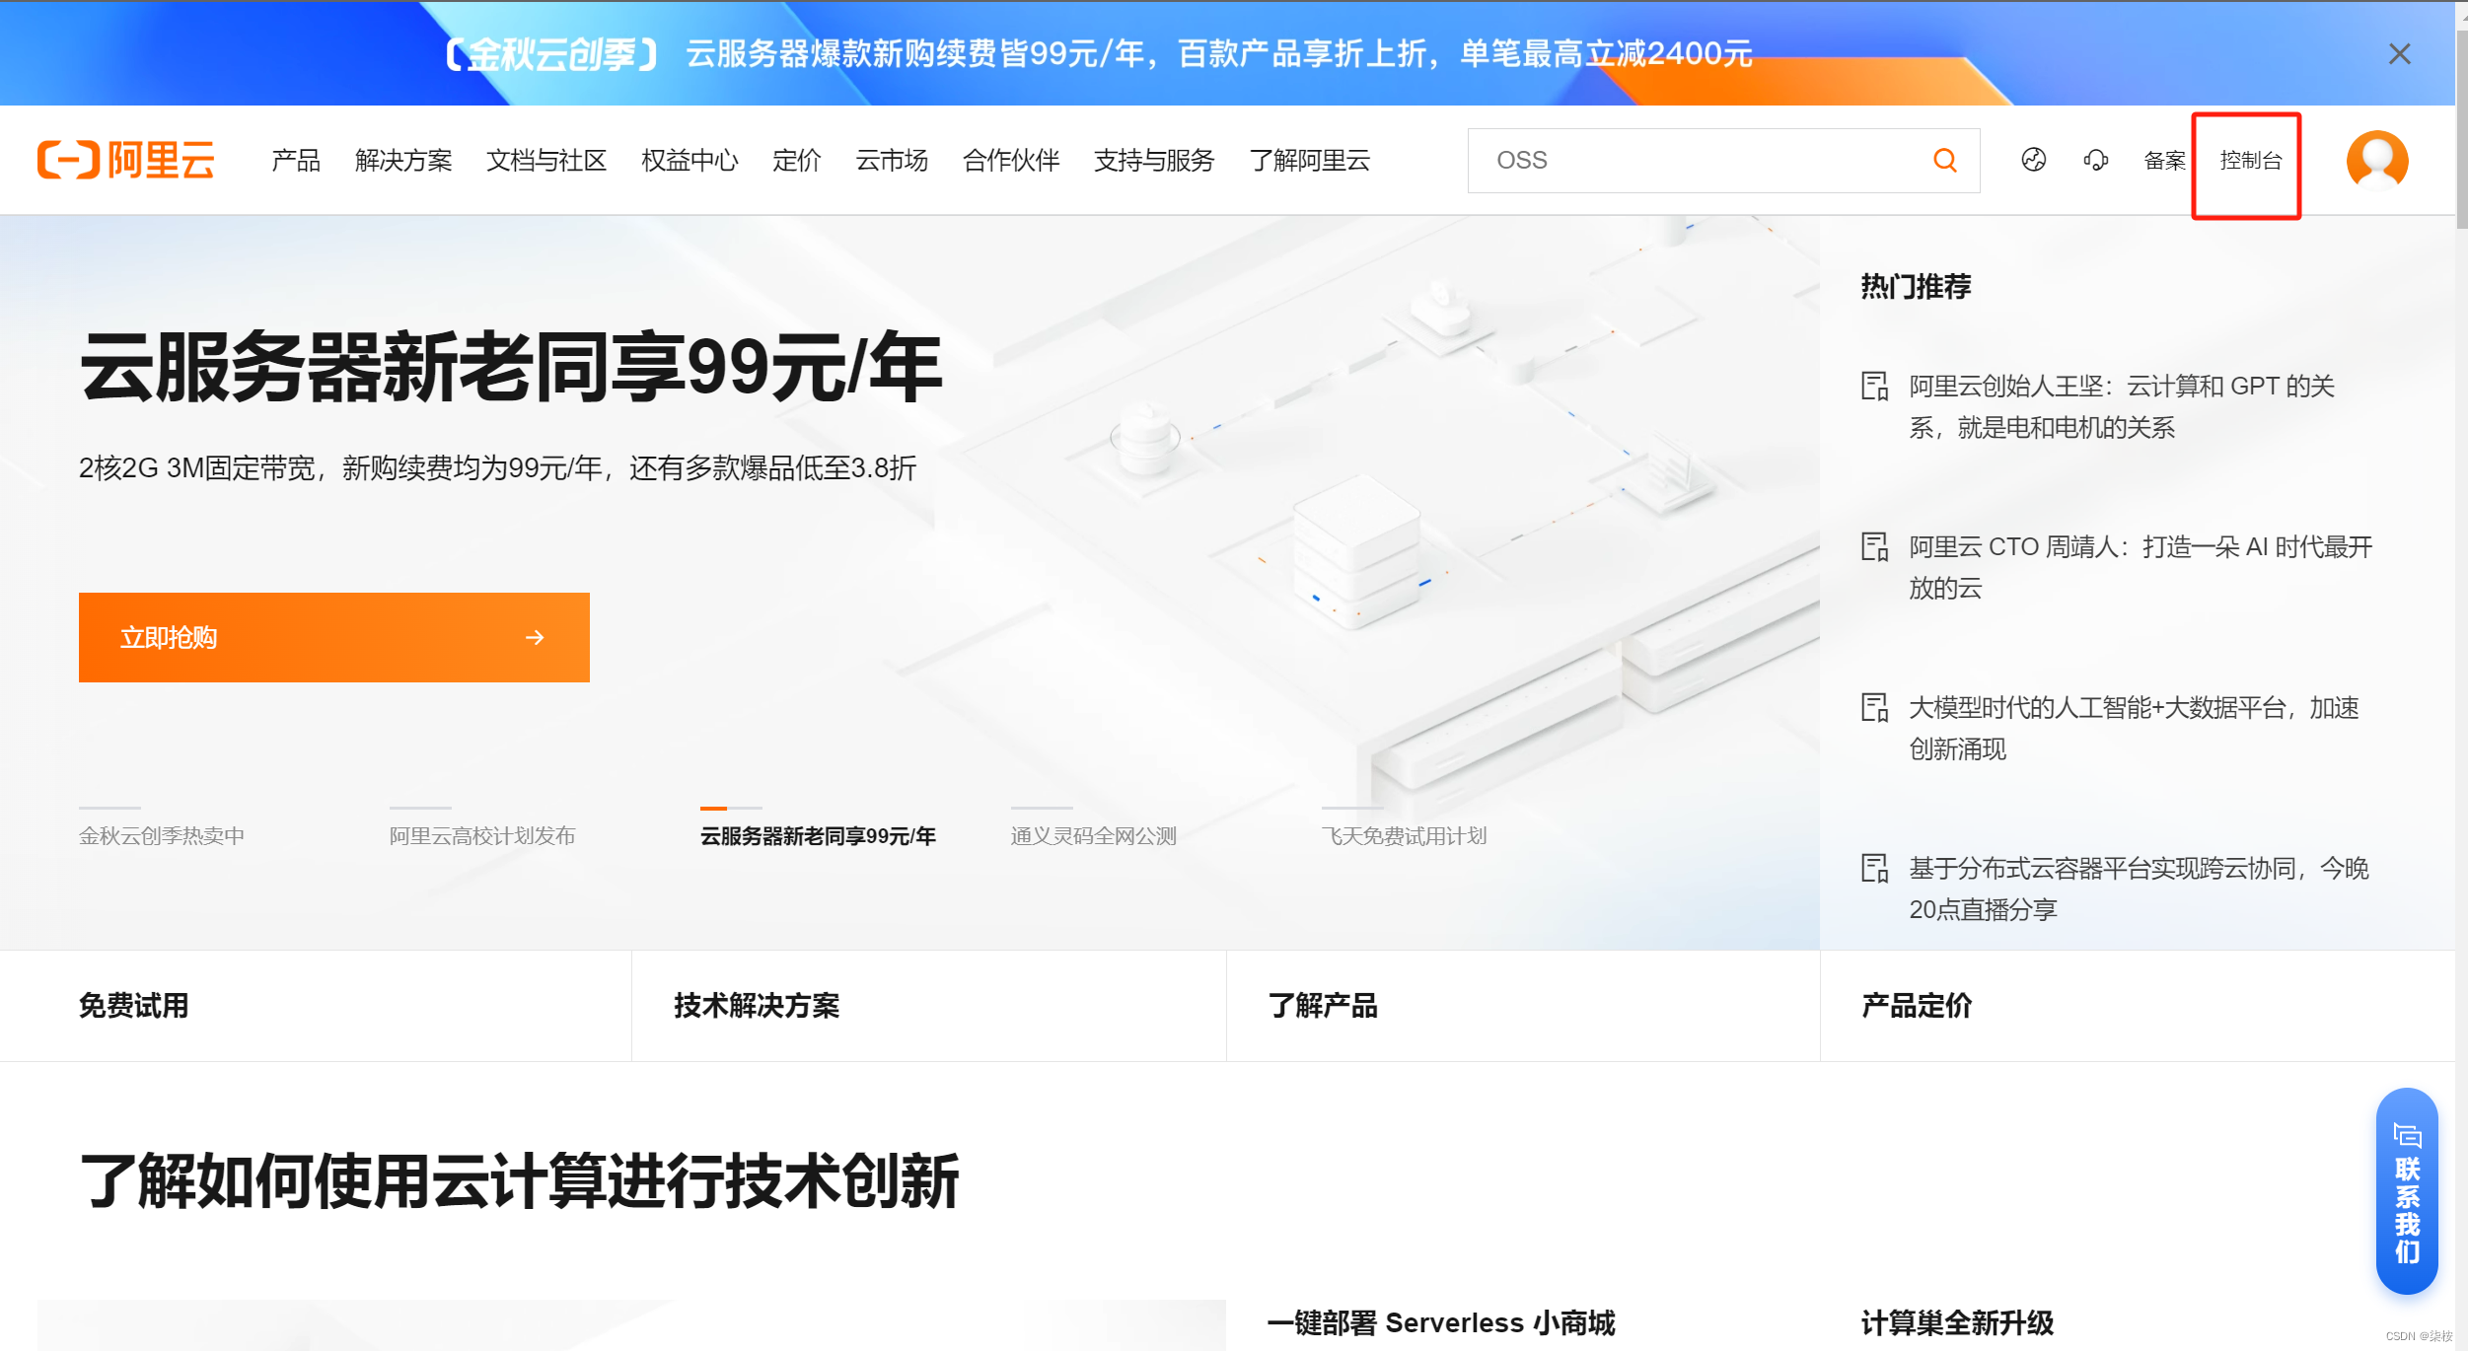Image resolution: width=2468 pixels, height=1351 pixels.
Task: Open the 解决方案 menu
Action: coord(403,160)
